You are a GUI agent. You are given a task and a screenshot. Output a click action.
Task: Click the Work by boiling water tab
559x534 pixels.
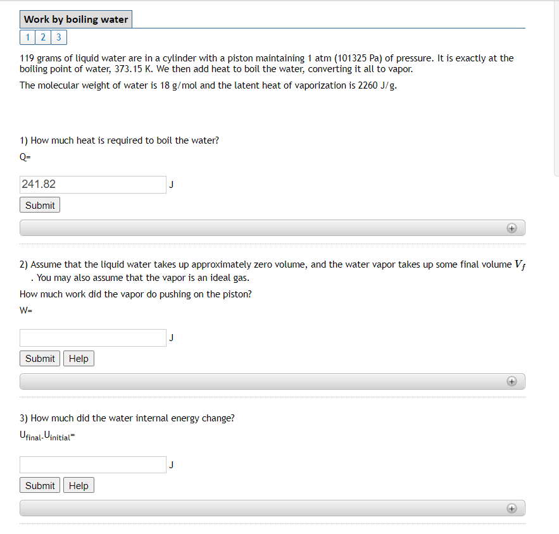(x=75, y=19)
